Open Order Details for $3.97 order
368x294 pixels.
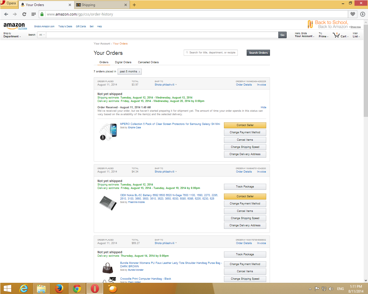(244, 85)
